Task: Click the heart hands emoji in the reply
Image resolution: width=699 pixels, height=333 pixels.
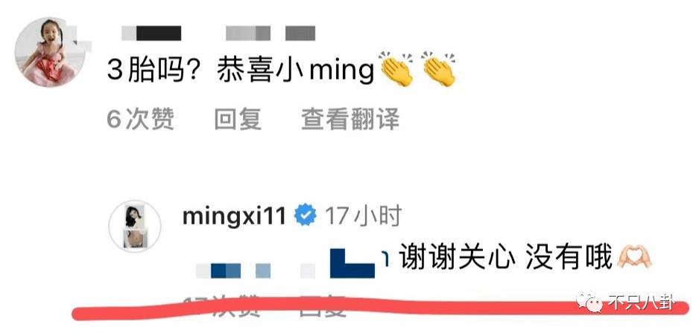Action: [634, 259]
